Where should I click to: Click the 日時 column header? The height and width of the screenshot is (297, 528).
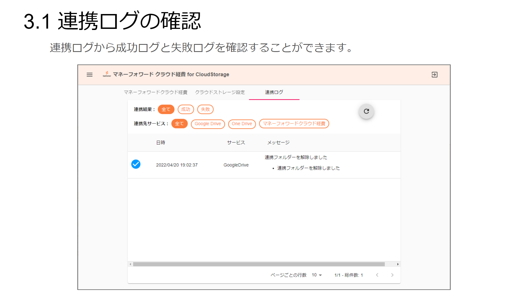pos(161,142)
